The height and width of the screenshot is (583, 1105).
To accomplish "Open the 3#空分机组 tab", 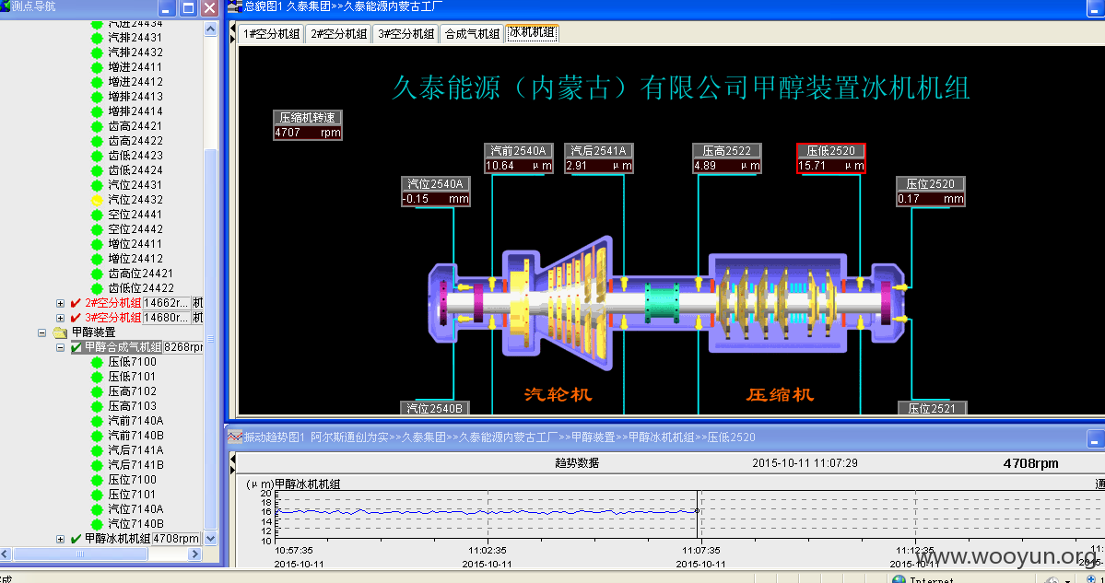I will (x=406, y=34).
